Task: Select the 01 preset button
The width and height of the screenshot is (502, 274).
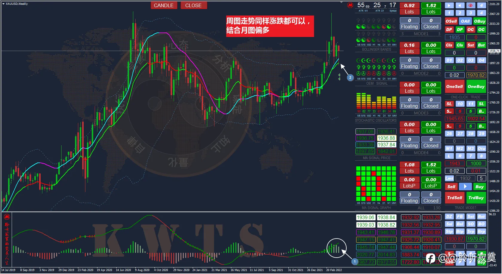Action: tap(449, 60)
